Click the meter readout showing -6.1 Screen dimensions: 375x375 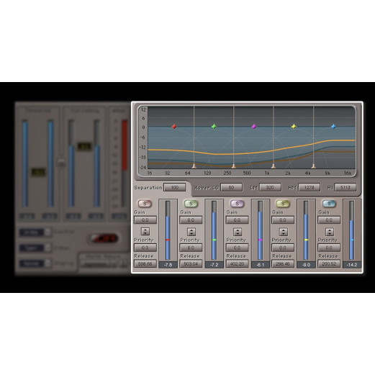(x=261, y=265)
